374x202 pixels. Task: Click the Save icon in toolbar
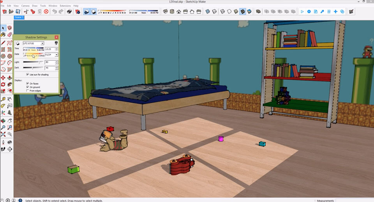(x=18, y=12)
